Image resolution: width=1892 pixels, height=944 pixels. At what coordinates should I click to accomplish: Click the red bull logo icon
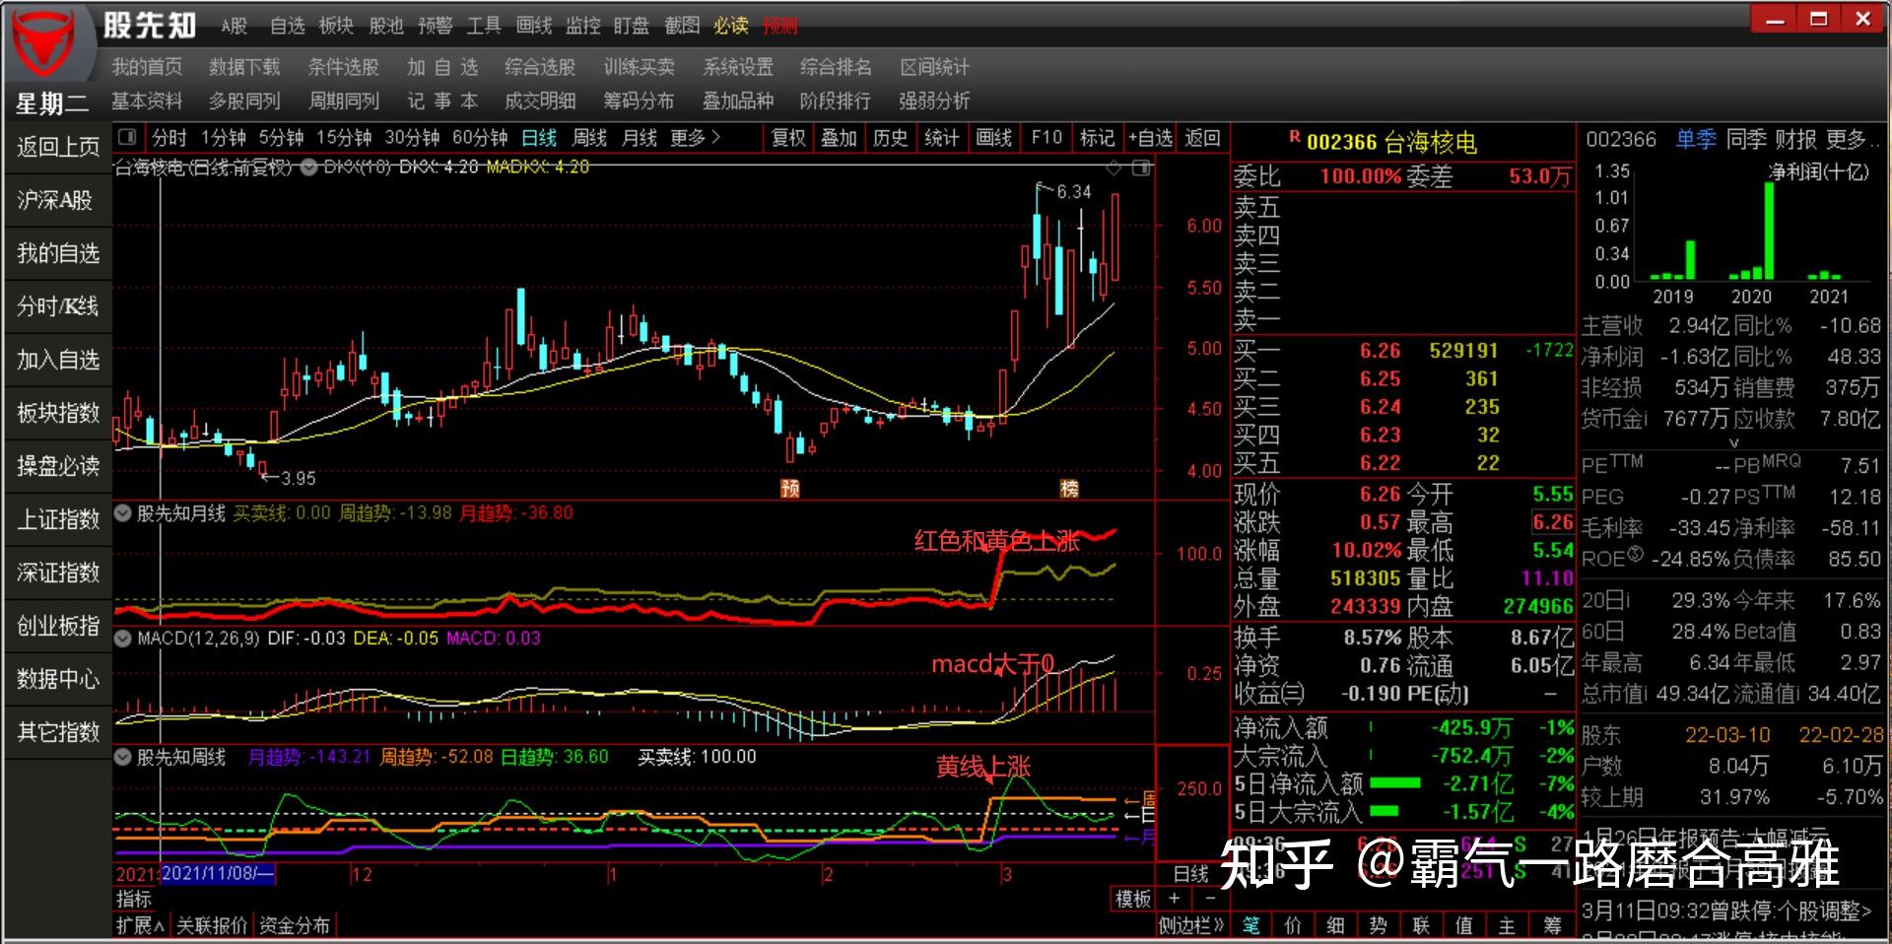pyautogui.click(x=45, y=44)
